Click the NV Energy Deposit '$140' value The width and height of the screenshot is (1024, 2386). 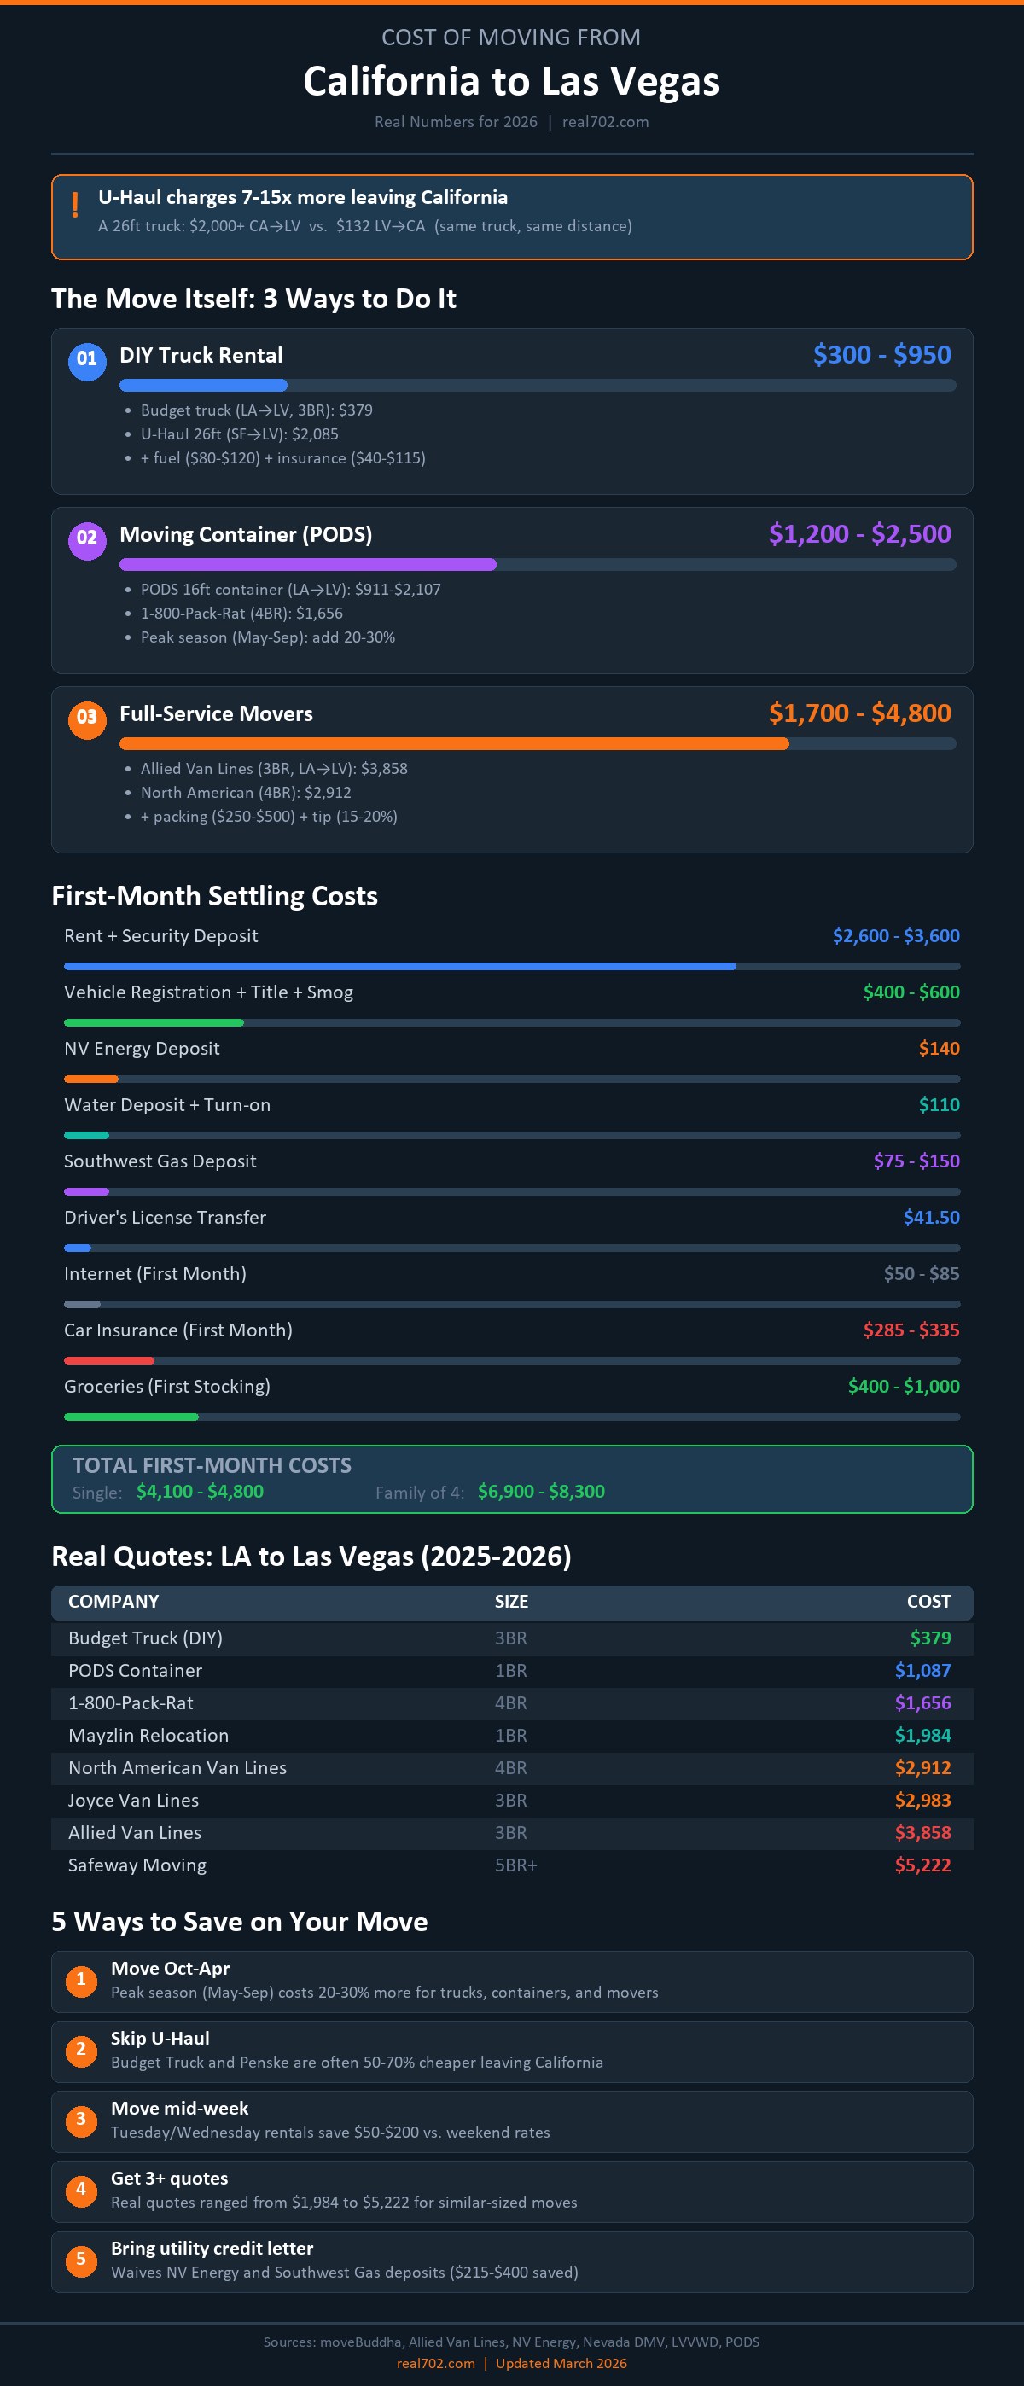tap(939, 1049)
